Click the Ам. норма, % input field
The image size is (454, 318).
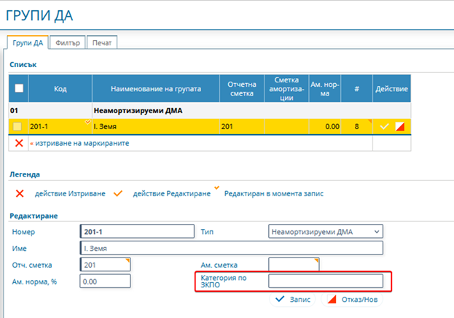click(x=106, y=282)
